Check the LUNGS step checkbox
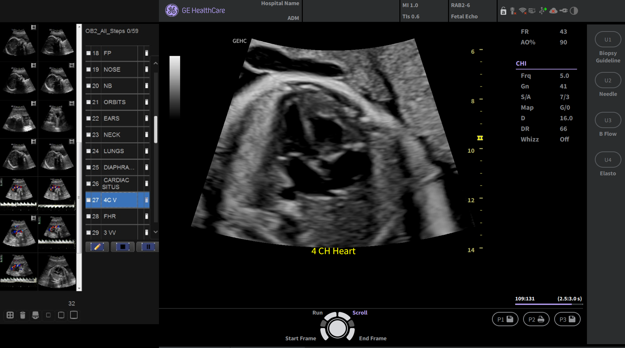The height and width of the screenshot is (348, 625). (x=88, y=151)
